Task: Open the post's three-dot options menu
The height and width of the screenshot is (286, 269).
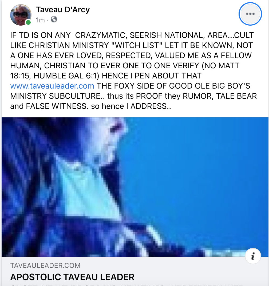Action: pos(250,14)
